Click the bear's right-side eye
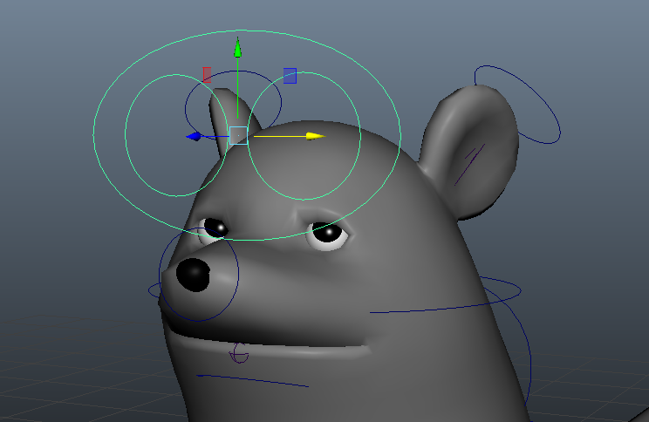Screen dimensions: 649x422 pyautogui.click(x=328, y=233)
